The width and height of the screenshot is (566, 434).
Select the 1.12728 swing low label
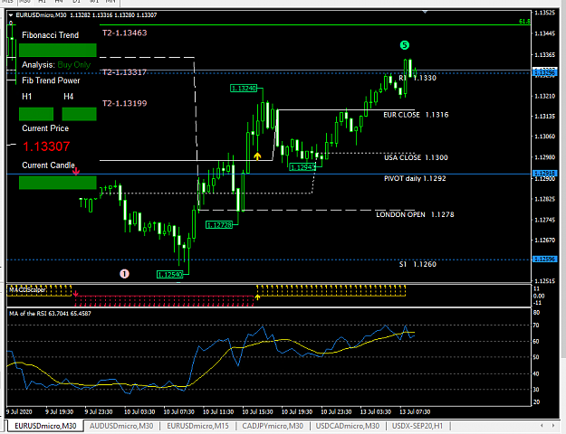[x=219, y=225]
